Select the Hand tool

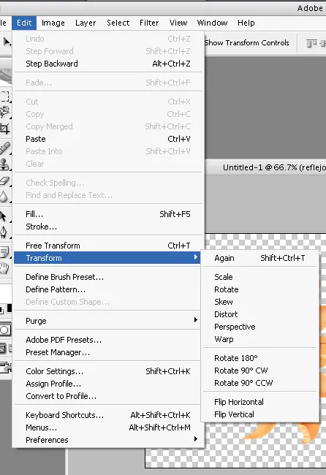(x=4, y=268)
